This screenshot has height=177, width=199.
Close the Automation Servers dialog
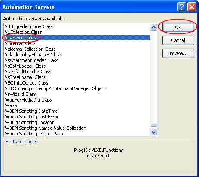tap(192, 7)
